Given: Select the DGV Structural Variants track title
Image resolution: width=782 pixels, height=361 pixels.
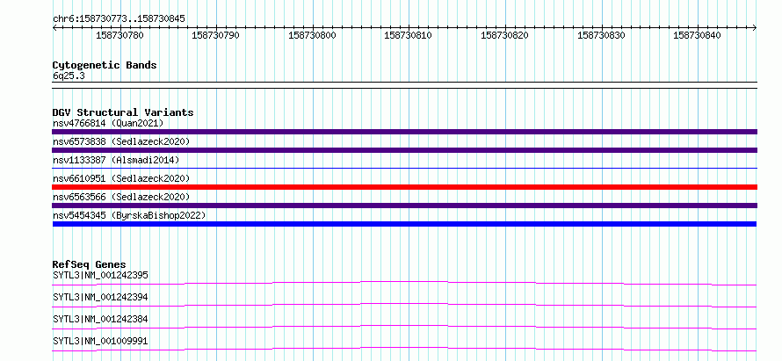Looking at the screenshot, I should (123, 112).
